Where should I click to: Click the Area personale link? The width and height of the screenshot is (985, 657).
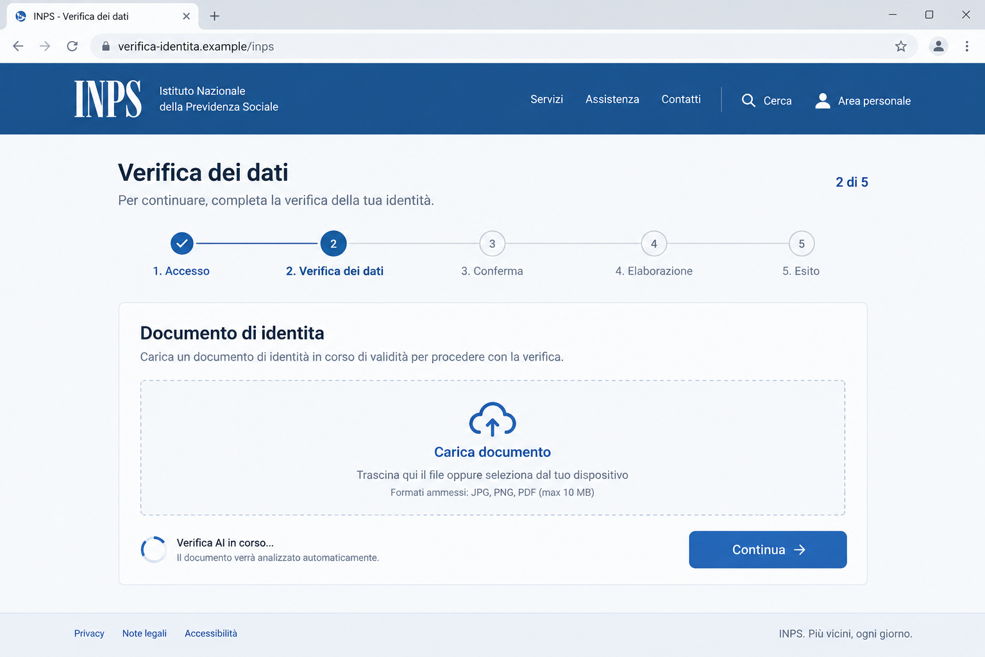point(874,101)
